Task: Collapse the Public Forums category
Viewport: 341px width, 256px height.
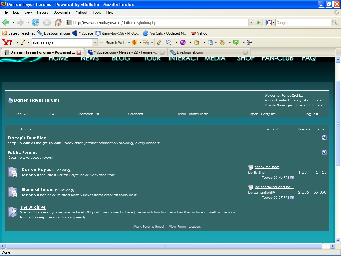Action: click(324, 152)
